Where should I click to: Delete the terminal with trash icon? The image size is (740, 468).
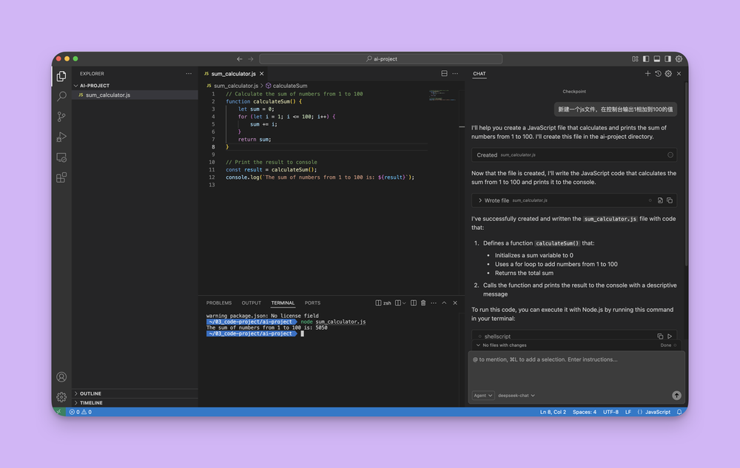pos(423,303)
